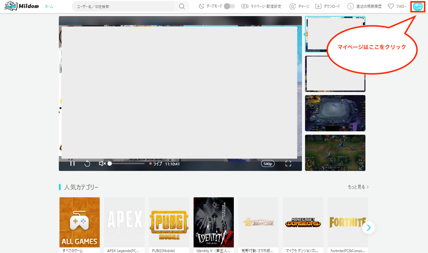
Task: Click the すべてのゲーム label
Action: tap(73, 251)
